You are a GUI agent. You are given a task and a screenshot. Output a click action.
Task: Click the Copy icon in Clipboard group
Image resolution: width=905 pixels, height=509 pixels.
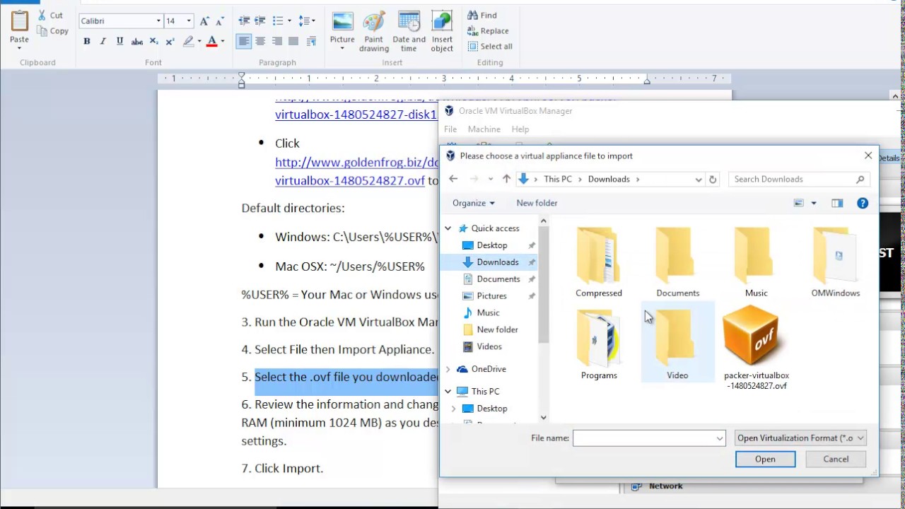tap(42, 31)
